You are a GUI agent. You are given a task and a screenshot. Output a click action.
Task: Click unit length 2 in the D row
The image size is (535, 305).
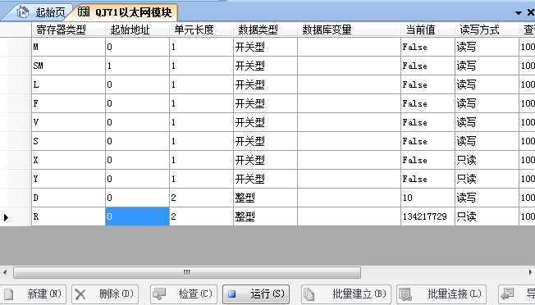(201, 198)
